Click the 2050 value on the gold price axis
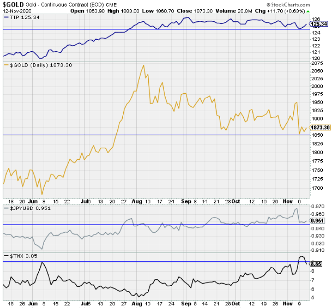 tap(317, 71)
